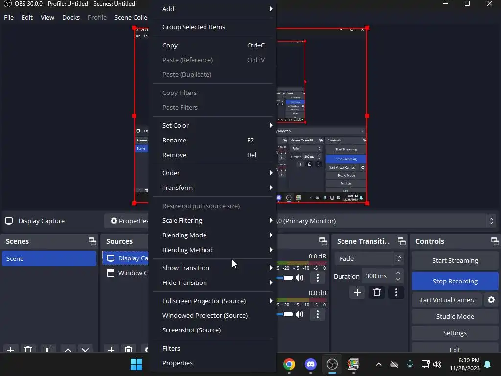Click Display Capture source icon in list
501x376 pixels.
111,258
